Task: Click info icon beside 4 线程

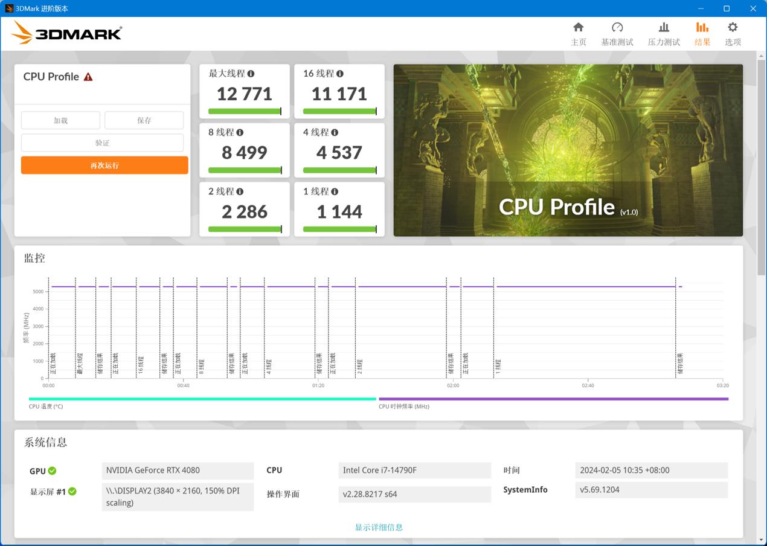Action: coord(335,132)
